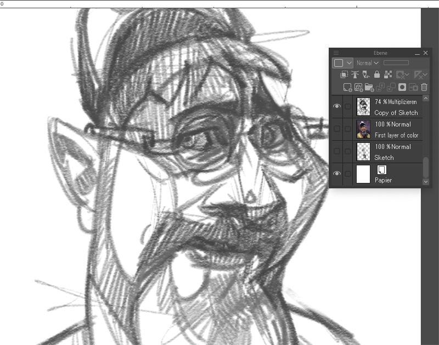Image resolution: width=439 pixels, height=345 pixels.
Task: Add a new layer folder
Action: pos(369,87)
